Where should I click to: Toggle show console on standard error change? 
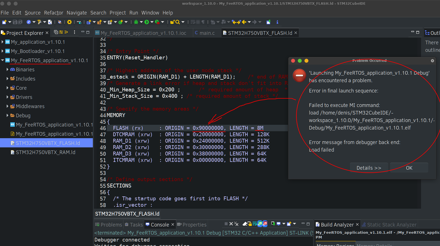tap(265, 224)
